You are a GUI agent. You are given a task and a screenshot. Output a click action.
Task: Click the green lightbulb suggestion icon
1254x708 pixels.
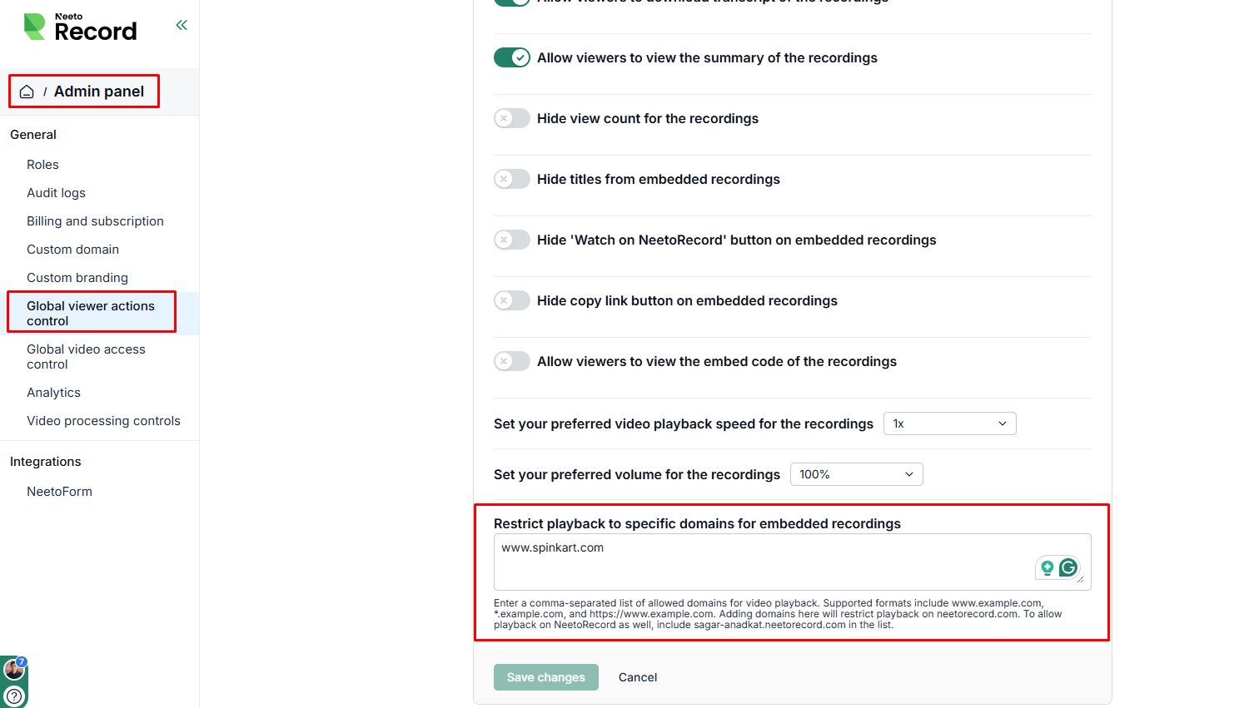pyautogui.click(x=1047, y=568)
